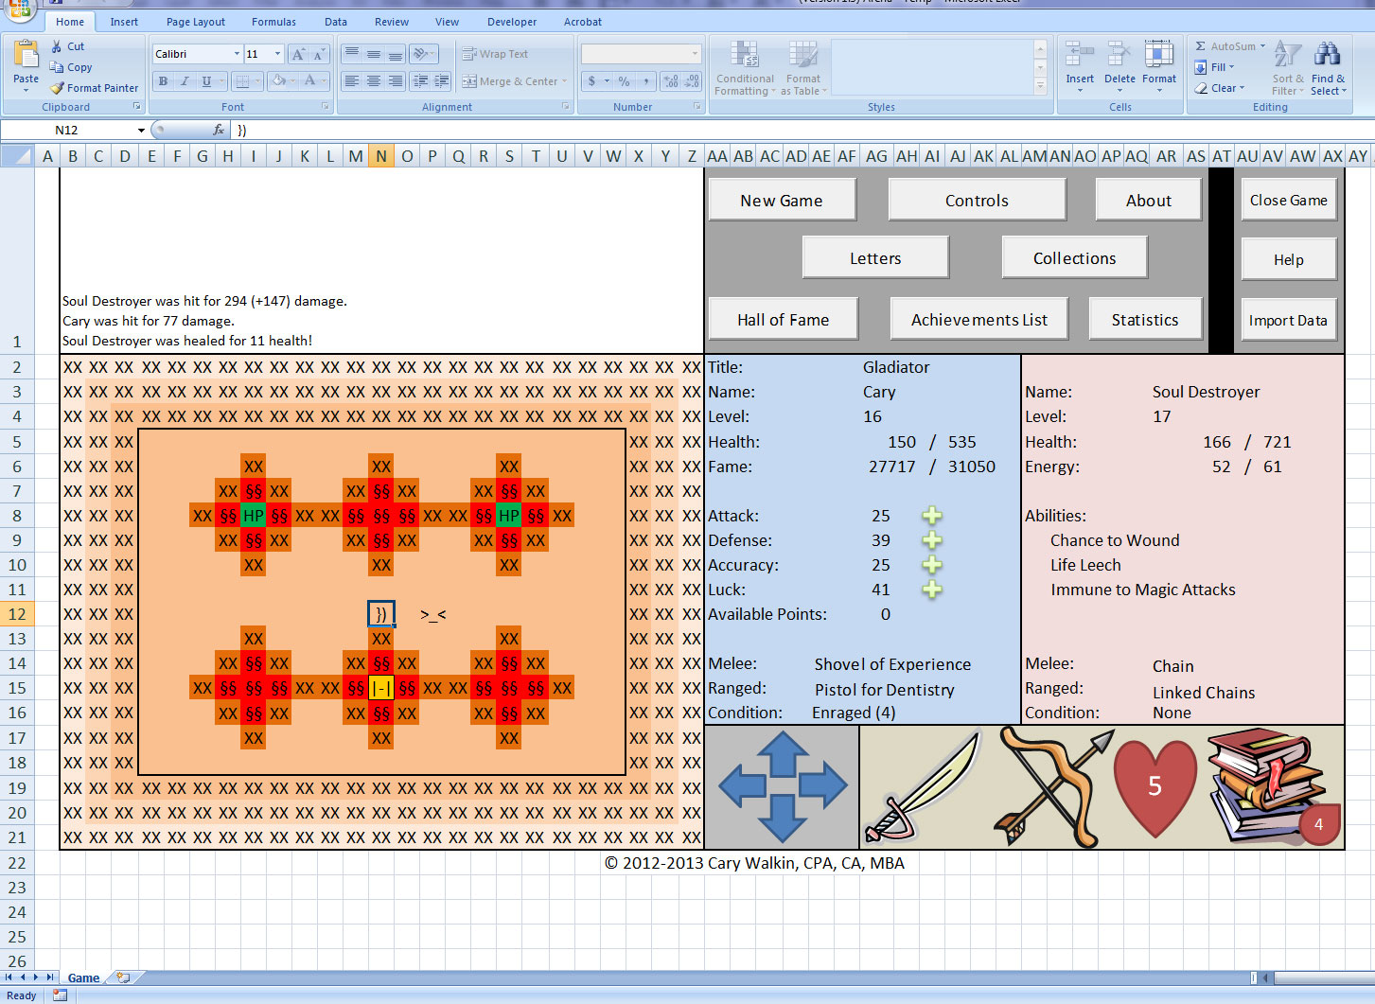The height and width of the screenshot is (1004, 1375).
Task: Click the Format Painter icon
Action: tap(59, 88)
